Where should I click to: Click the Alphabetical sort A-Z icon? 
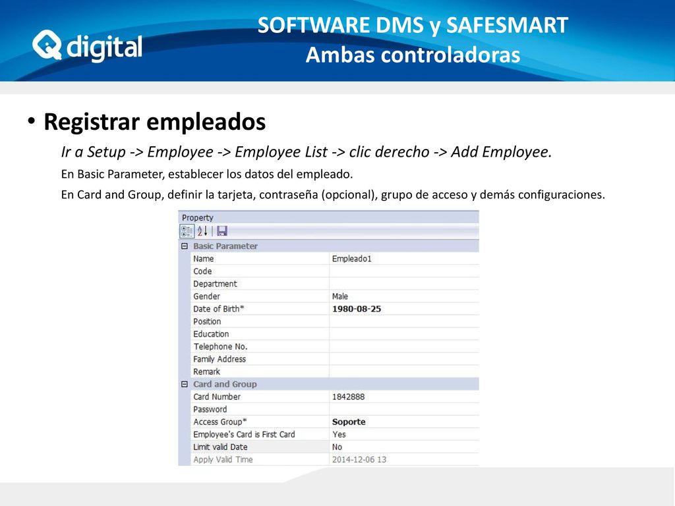pos(202,231)
